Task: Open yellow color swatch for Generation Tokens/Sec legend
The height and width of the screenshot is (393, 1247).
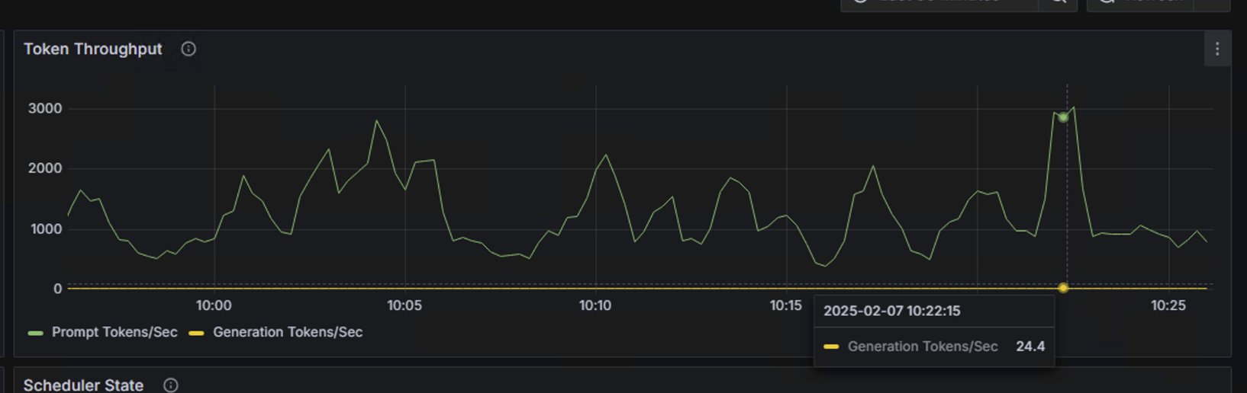Action: (196, 333)
